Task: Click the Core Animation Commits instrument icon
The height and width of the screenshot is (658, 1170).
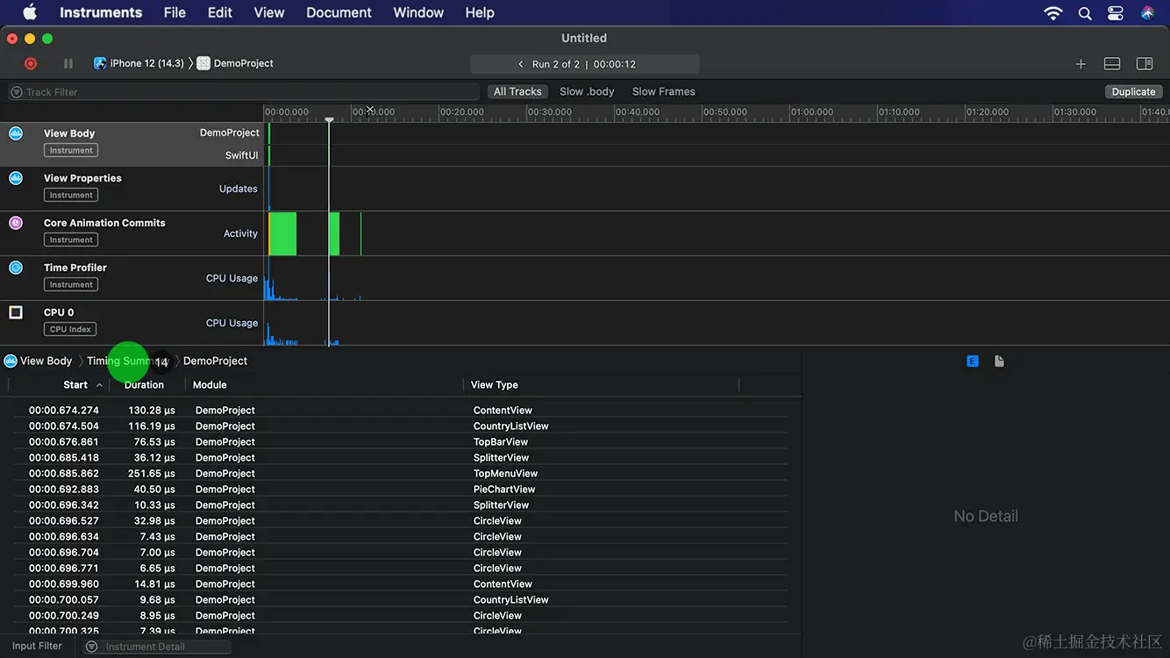Action: [16, 223]
